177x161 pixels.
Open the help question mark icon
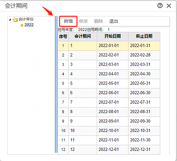coord(160,6)
